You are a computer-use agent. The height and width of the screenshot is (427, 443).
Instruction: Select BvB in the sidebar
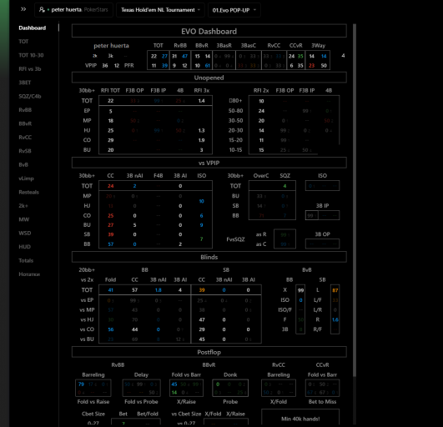pyautogui.click(x=23, y=164)
